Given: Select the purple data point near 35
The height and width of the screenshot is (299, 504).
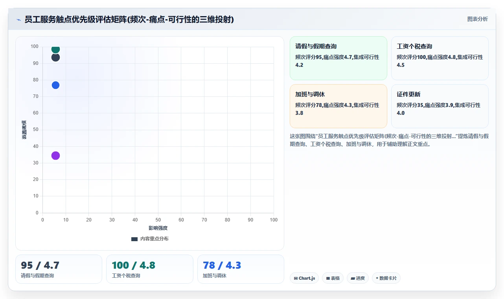Looking at the screenshot, I should coord(55,156).
